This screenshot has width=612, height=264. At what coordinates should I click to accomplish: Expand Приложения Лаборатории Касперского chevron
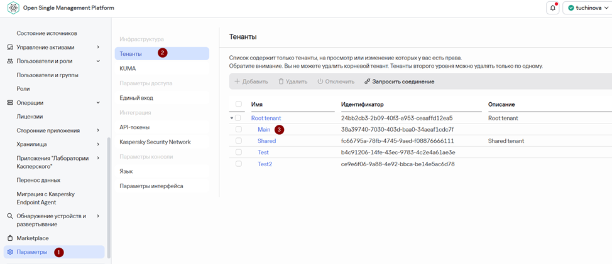[99, 158]
